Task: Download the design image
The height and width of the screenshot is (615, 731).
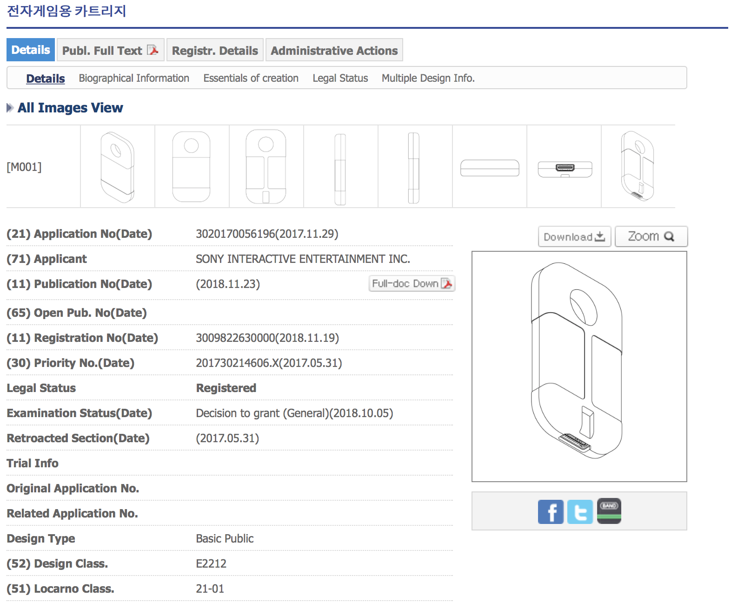Action: (574, 237)
